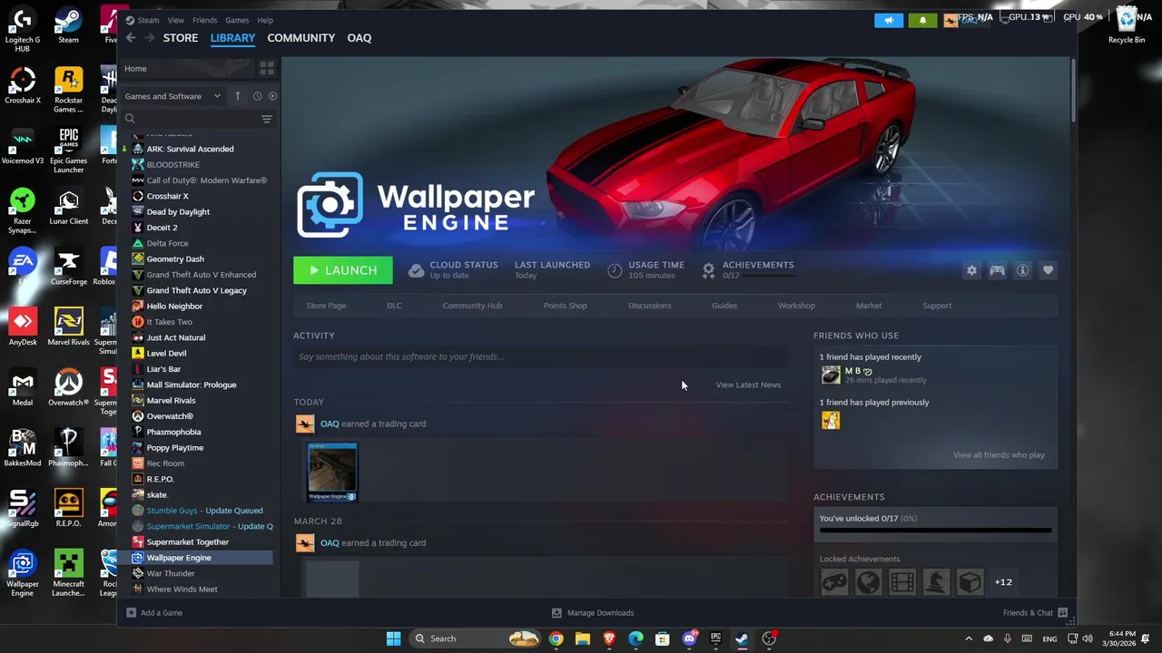Open the STORE tab
The width and height of the screenshot is (1162, 653).
tap(181, 38)
